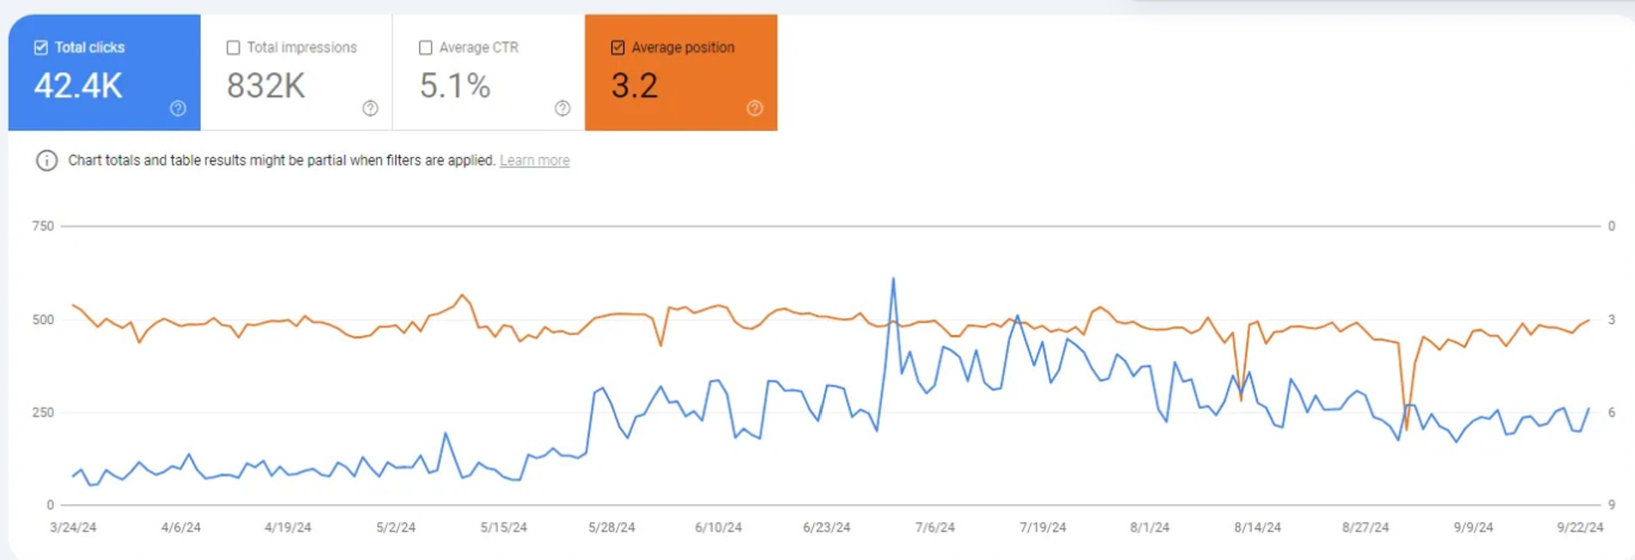Open the Learn more link
1635x560 pixels.
pyautogui.click(x=534, y=161)
